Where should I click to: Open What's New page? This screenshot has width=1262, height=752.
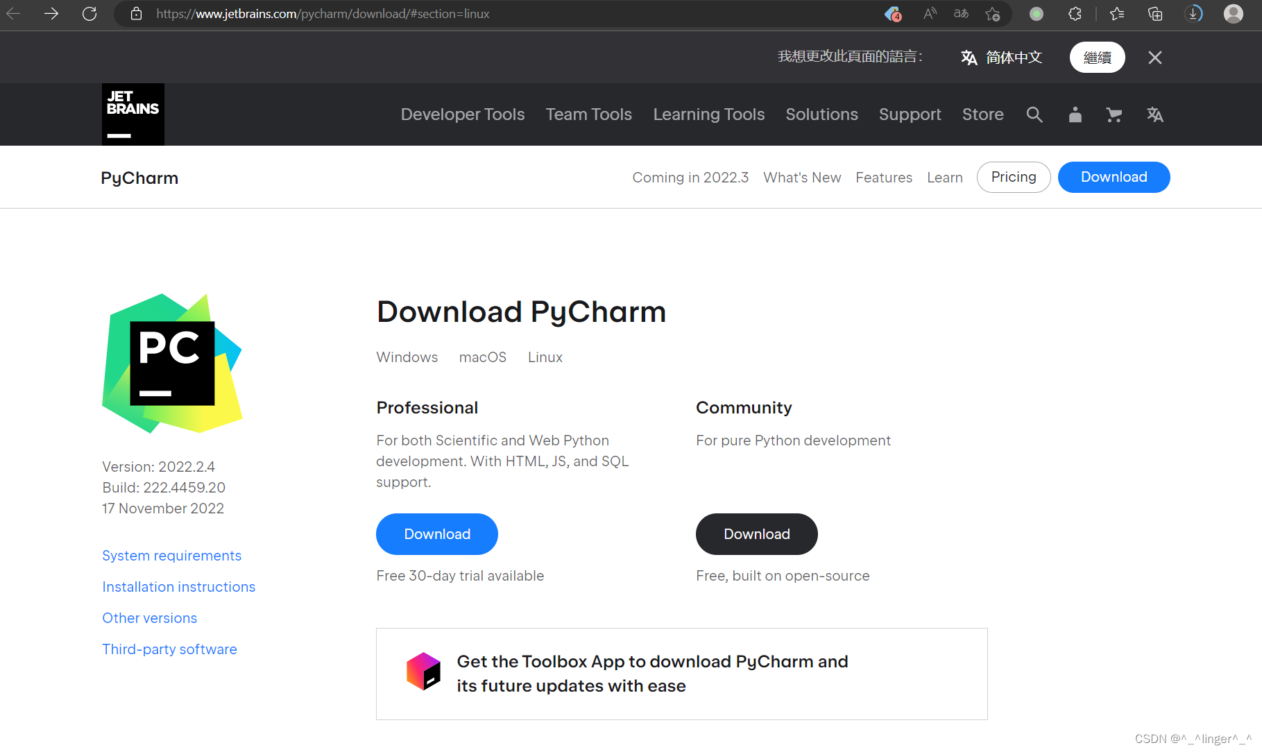802,178
